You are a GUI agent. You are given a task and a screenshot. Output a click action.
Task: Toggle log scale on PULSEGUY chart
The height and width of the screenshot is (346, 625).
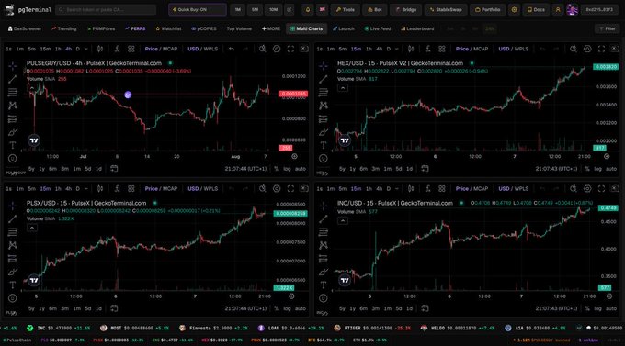pyautogui.click(x=287, y=169)
